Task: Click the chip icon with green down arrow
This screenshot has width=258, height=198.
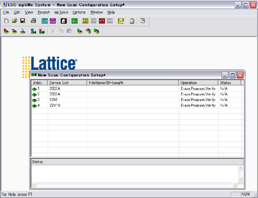Action: coord(88,31)
